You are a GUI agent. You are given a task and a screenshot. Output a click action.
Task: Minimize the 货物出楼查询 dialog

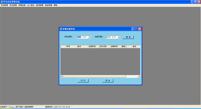(133, 29)
